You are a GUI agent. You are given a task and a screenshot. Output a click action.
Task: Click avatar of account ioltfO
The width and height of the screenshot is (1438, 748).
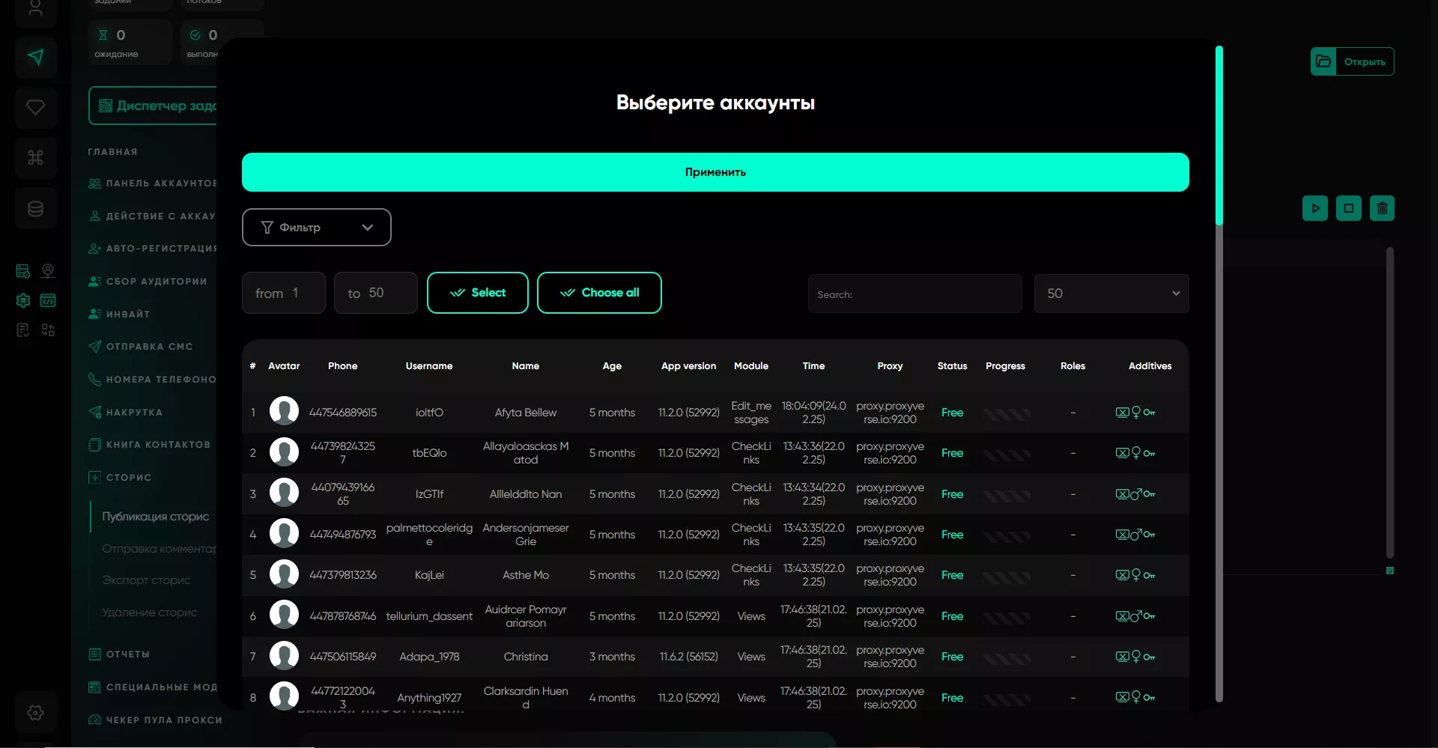(x=284, y=412)
